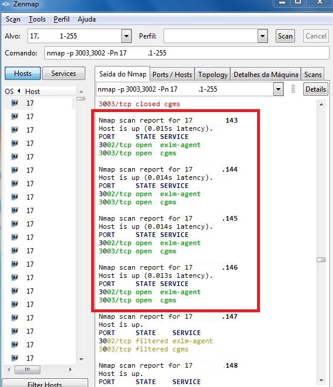
Task: Click the host list scroll left arrow
Action: click(x=9, y=369)
